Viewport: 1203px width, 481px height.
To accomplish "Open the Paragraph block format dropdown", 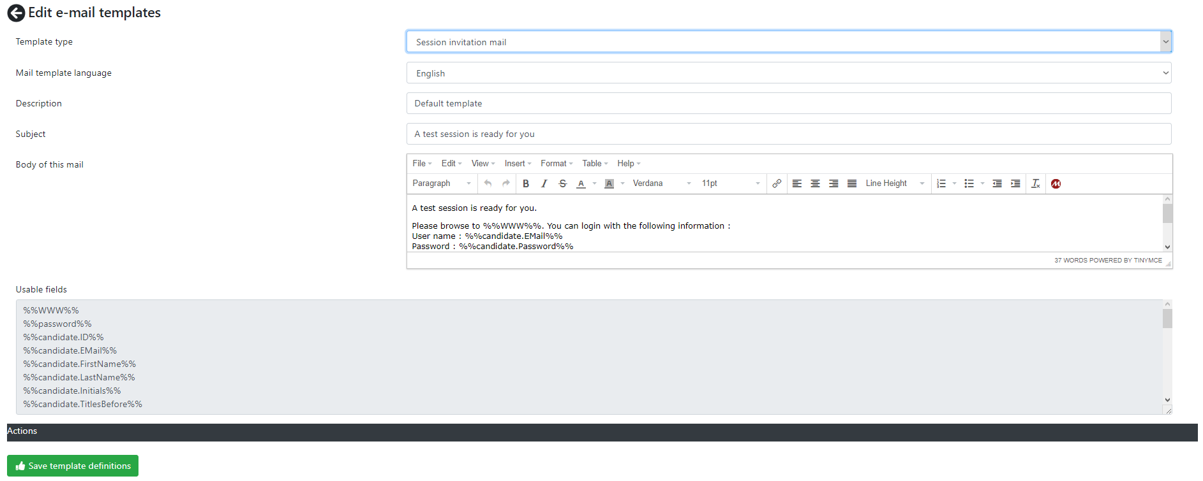I will 442,183.
